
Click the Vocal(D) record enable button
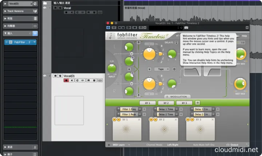(x=66, y=80)
